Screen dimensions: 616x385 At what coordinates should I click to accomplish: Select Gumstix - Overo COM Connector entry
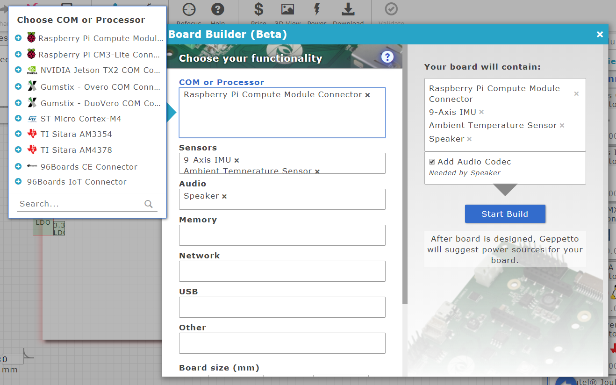point(100,87)
